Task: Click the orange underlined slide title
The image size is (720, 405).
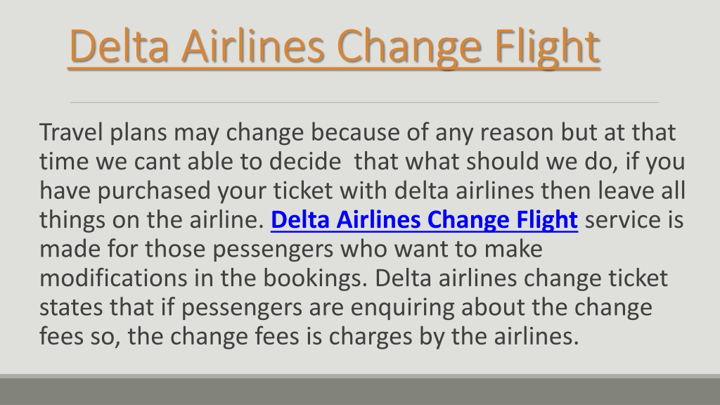Action: pyautogui.click(x=334, y=47)
